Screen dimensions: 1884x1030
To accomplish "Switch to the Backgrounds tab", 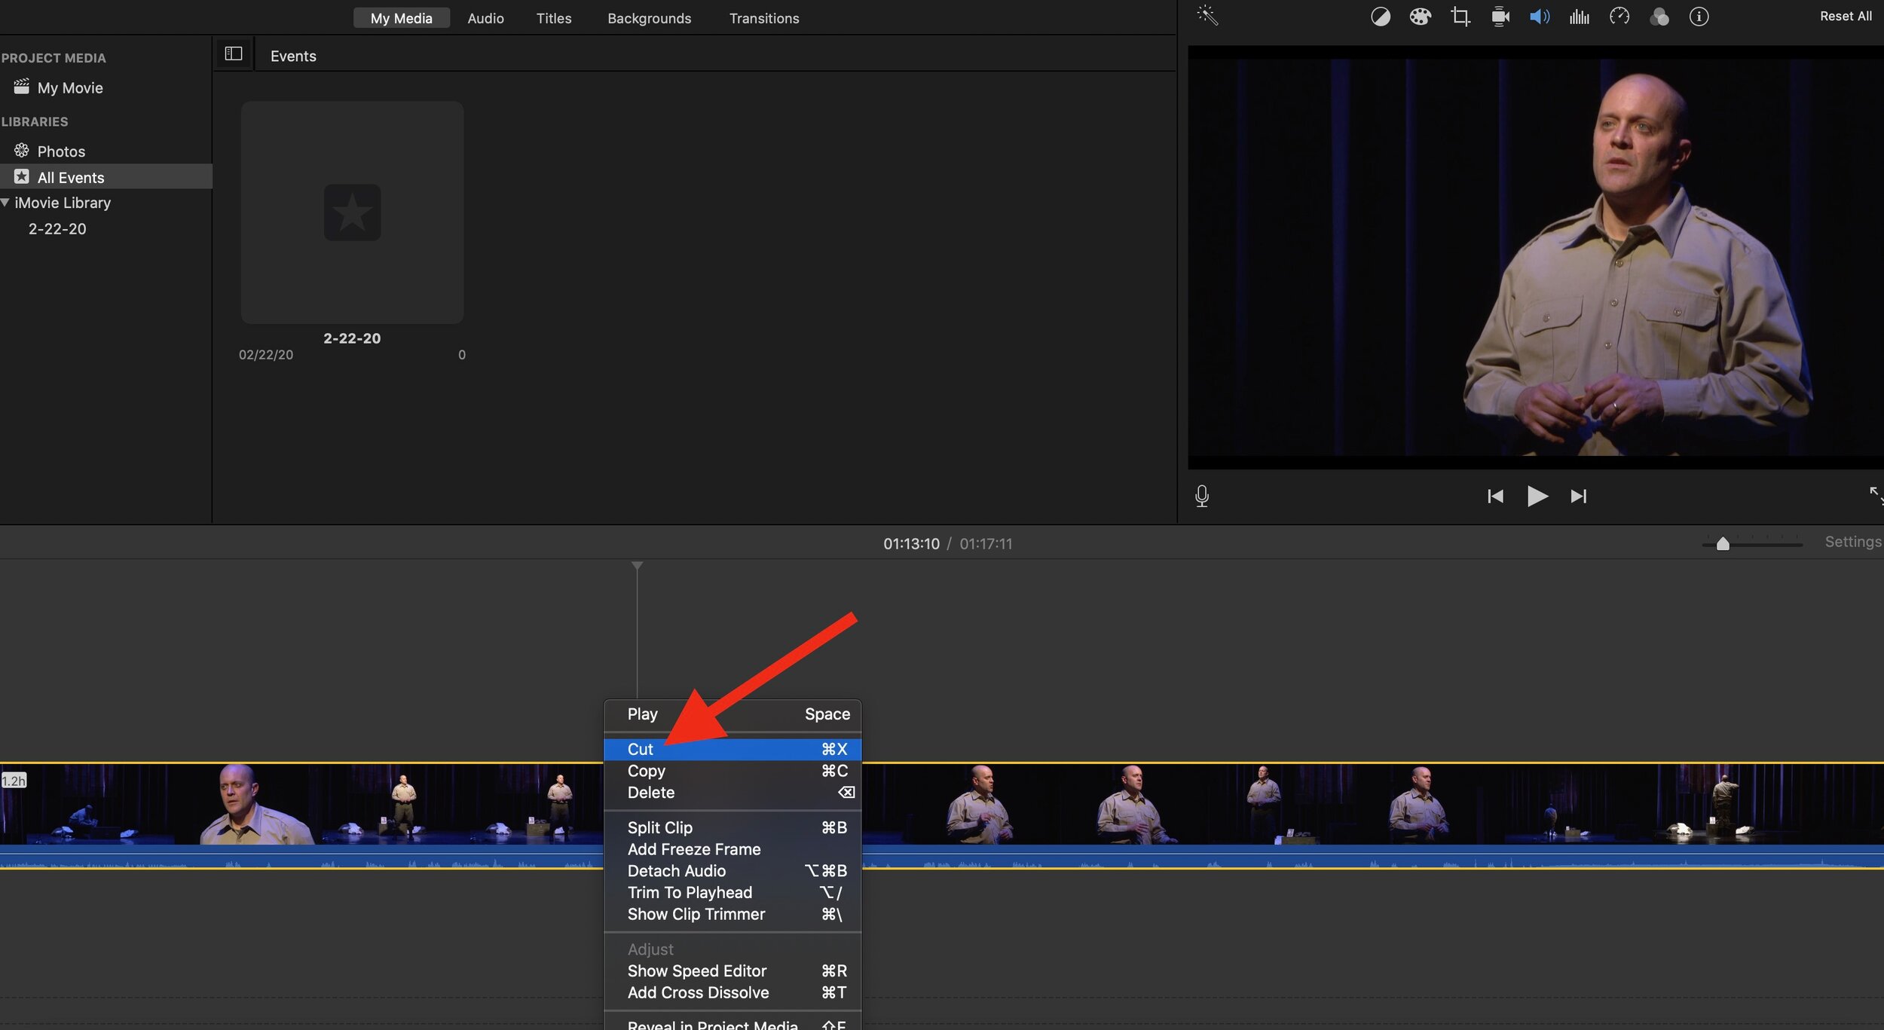I will (x=649, y=18).
